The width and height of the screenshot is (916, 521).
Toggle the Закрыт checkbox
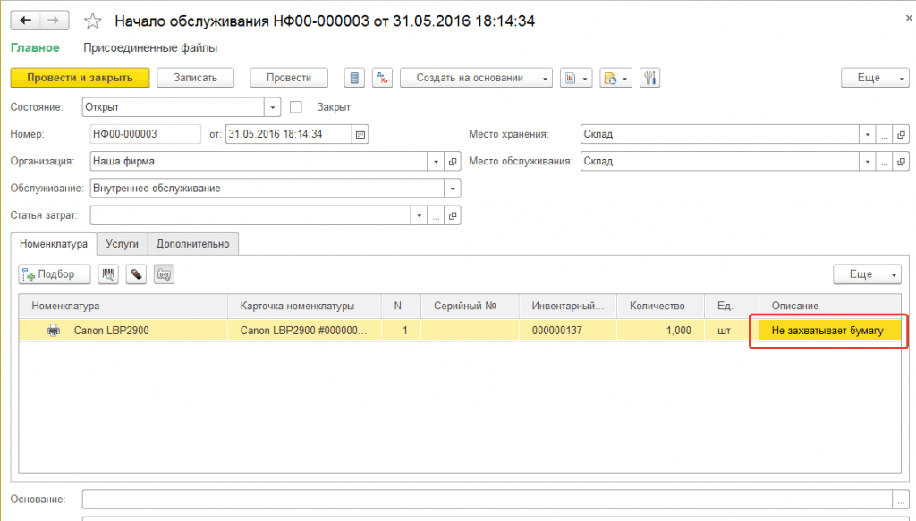pyautogui.click(x=296, y=107)
